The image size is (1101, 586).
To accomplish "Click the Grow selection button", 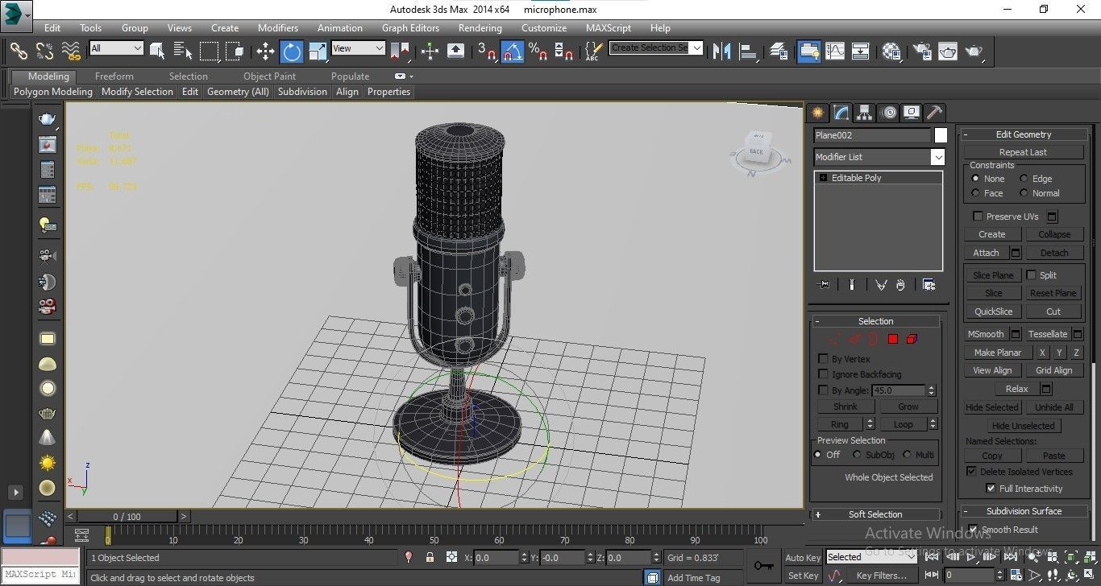I will point(908,406).
